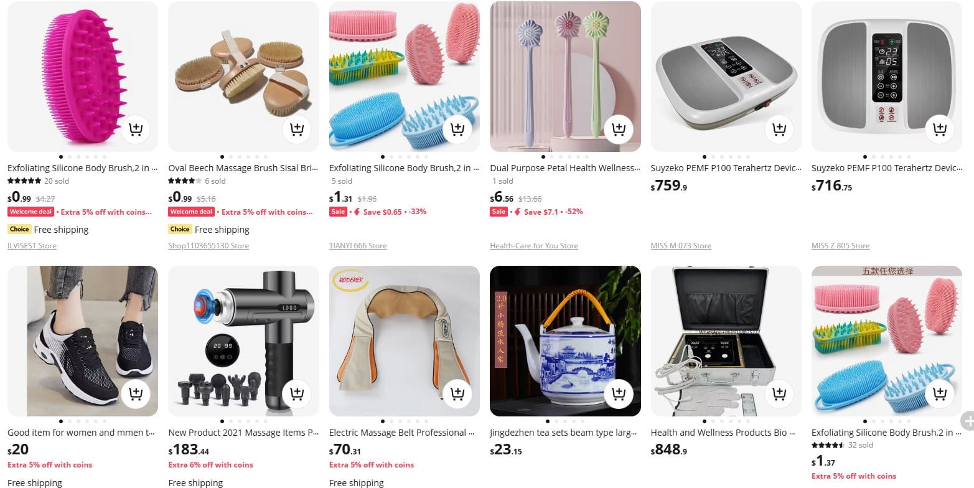The width and height of the screenshot is (974, 488).
Task: Add massage gun to cart
Action: [x=297, y=394]
